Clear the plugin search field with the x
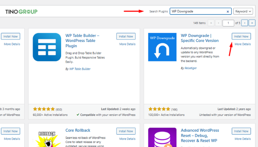Viewport: 258px width, 147px height. pyautogui.click(x=228, y=11)
